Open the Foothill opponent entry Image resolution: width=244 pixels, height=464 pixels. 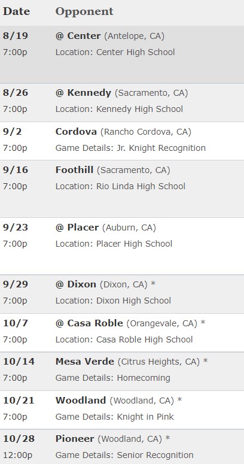pyautogui.click(x=74, y=170)
